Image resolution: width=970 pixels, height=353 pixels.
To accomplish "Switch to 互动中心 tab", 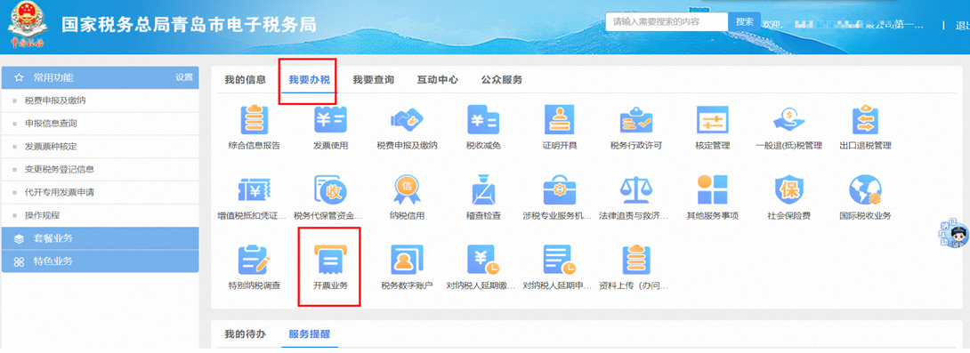I will click(x=437, y=80).
